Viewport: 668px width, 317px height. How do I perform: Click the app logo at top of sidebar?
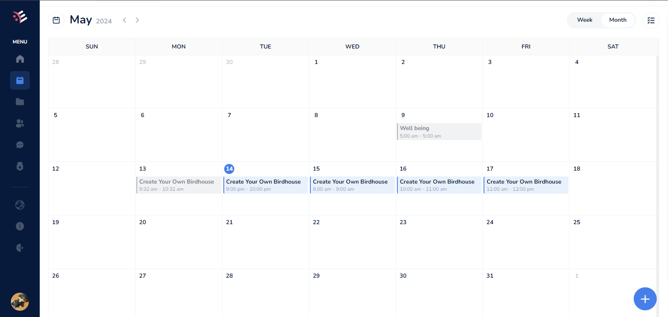[20, 17]
